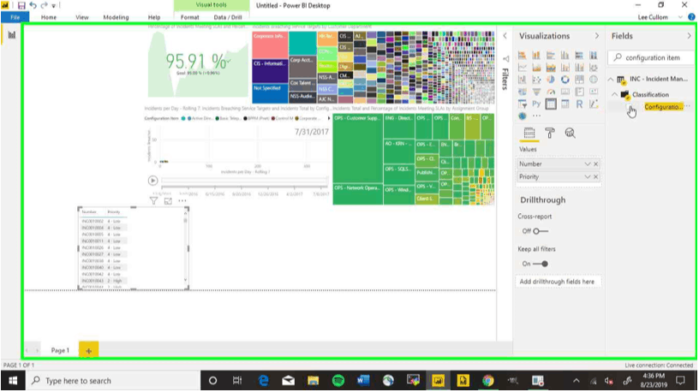Select the treemap visual icon
This screenshot has height=392, width=699.
point(579,80)
